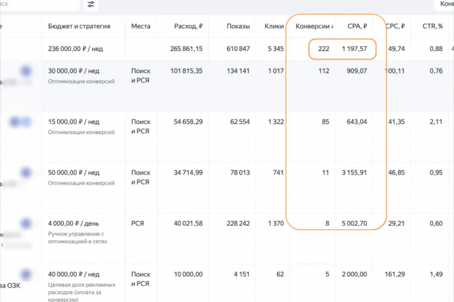Select spend value 40 021,58

click(188, 224)
